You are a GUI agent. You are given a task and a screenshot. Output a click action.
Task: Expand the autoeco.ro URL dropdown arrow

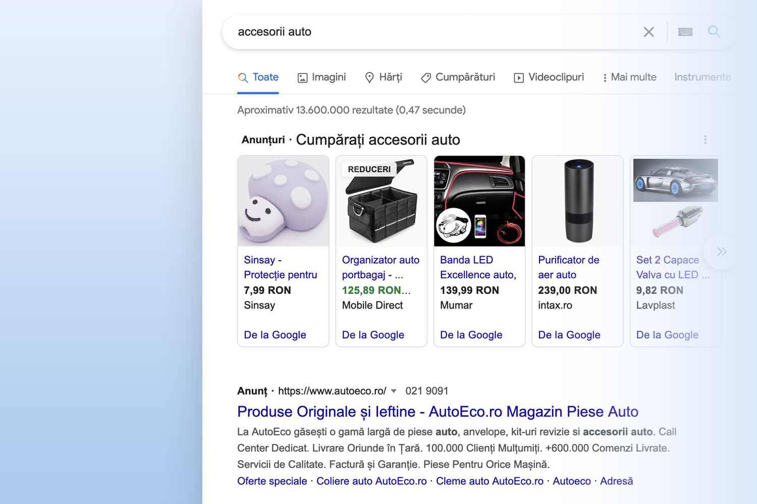(x=394, y=391)
